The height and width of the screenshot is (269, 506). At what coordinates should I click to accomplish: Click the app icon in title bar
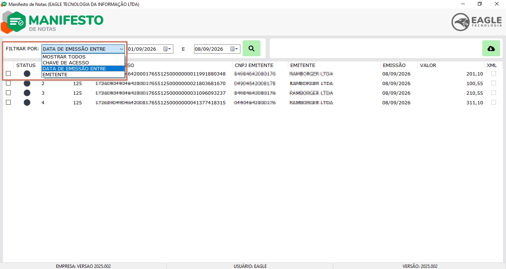point(4,4)
